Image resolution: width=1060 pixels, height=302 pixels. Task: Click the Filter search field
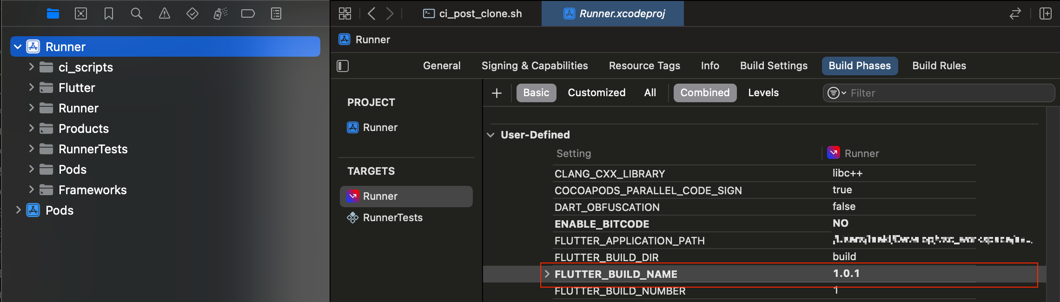coord(939,93)
